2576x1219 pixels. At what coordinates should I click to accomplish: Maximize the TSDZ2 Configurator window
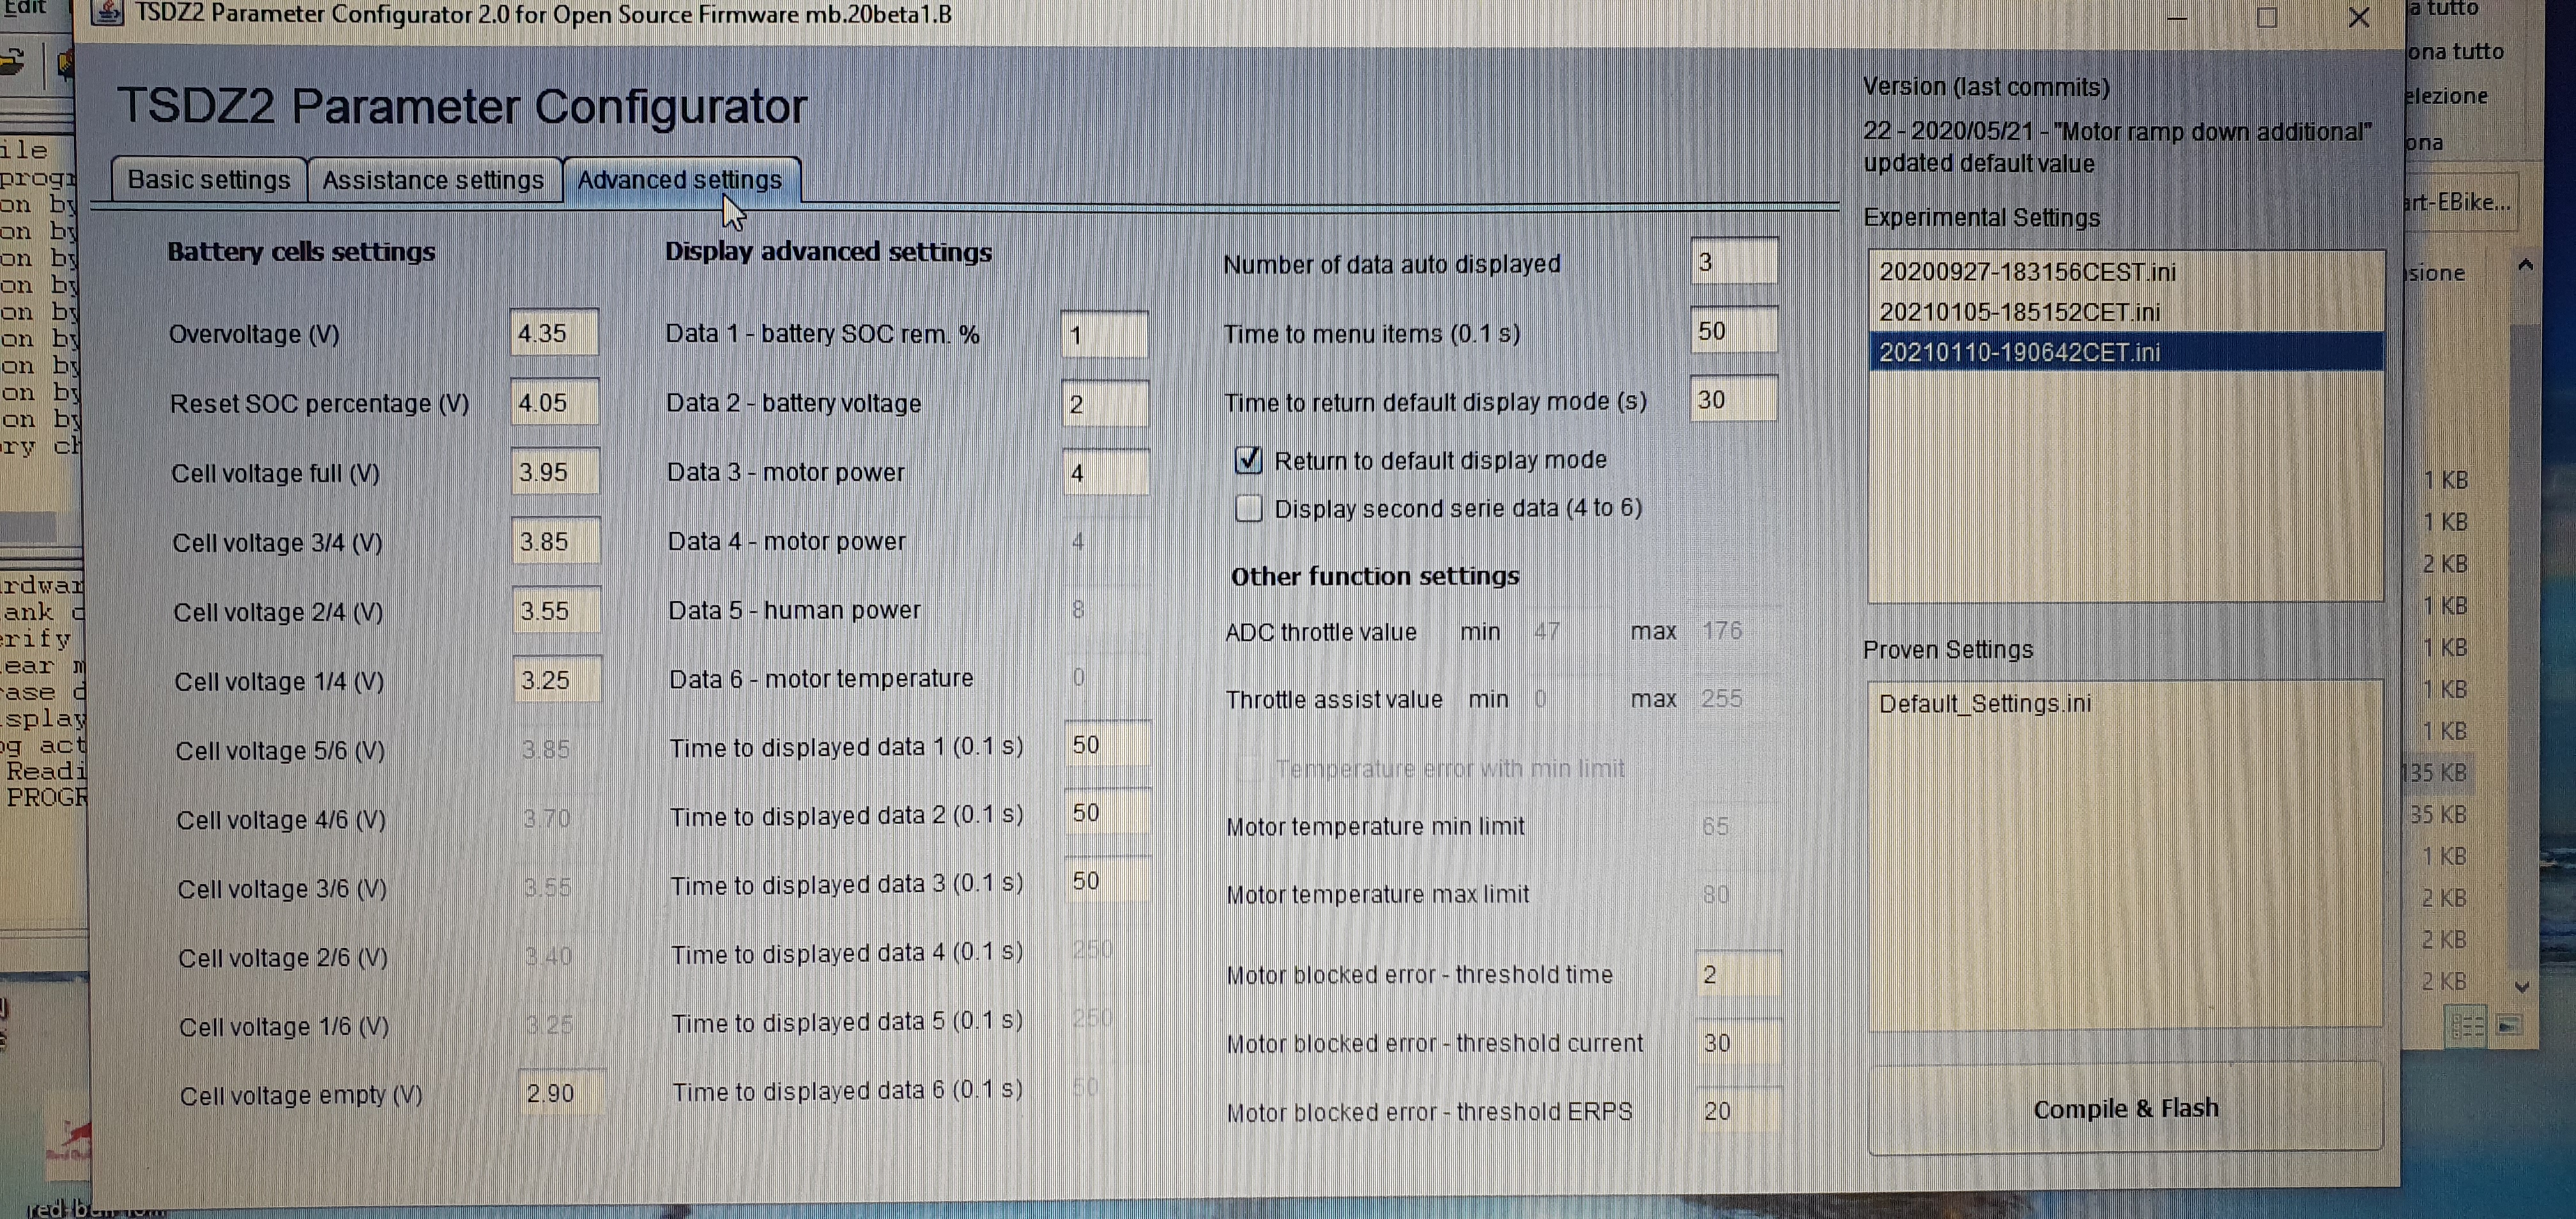pos(2267,17)
